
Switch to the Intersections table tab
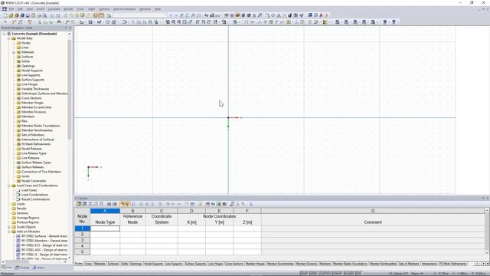click(430, 264)
